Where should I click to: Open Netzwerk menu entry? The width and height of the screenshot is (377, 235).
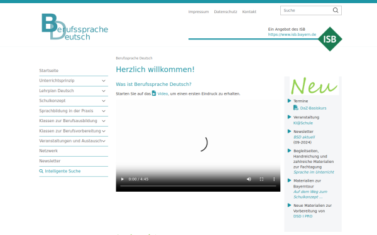click(48, 151)
